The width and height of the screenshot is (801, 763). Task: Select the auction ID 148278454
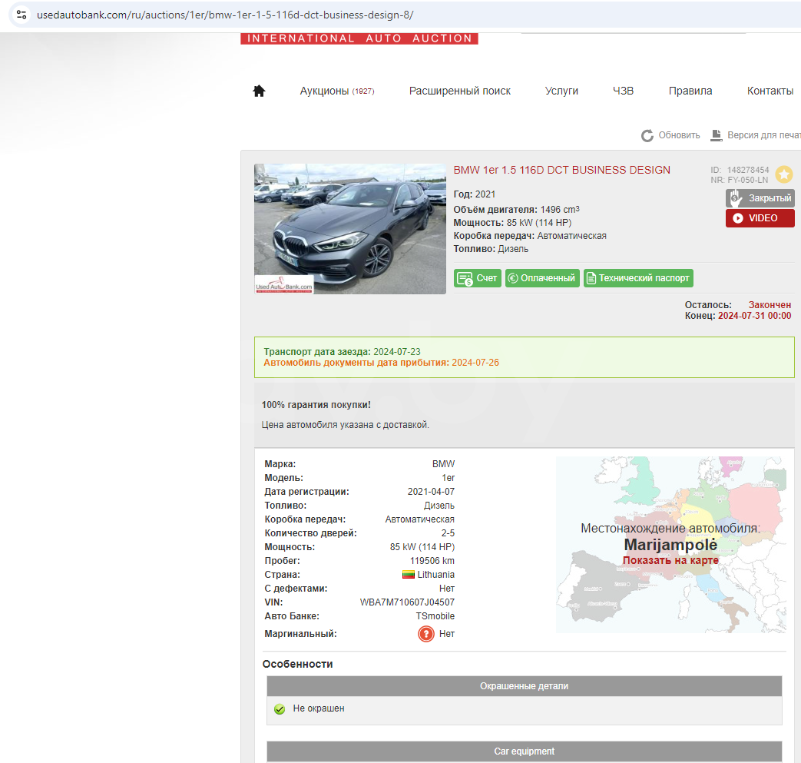click(x=748, y=170)
